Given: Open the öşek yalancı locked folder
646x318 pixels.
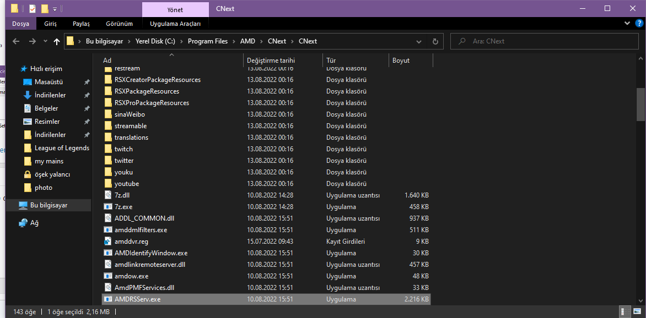Looking at the screenshot, I should tap(52, 174).
